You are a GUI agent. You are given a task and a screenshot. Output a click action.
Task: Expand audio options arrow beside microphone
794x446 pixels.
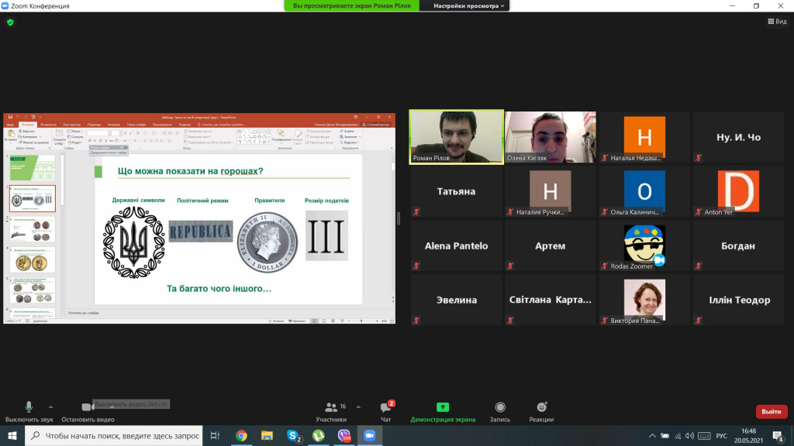(50, 407)
